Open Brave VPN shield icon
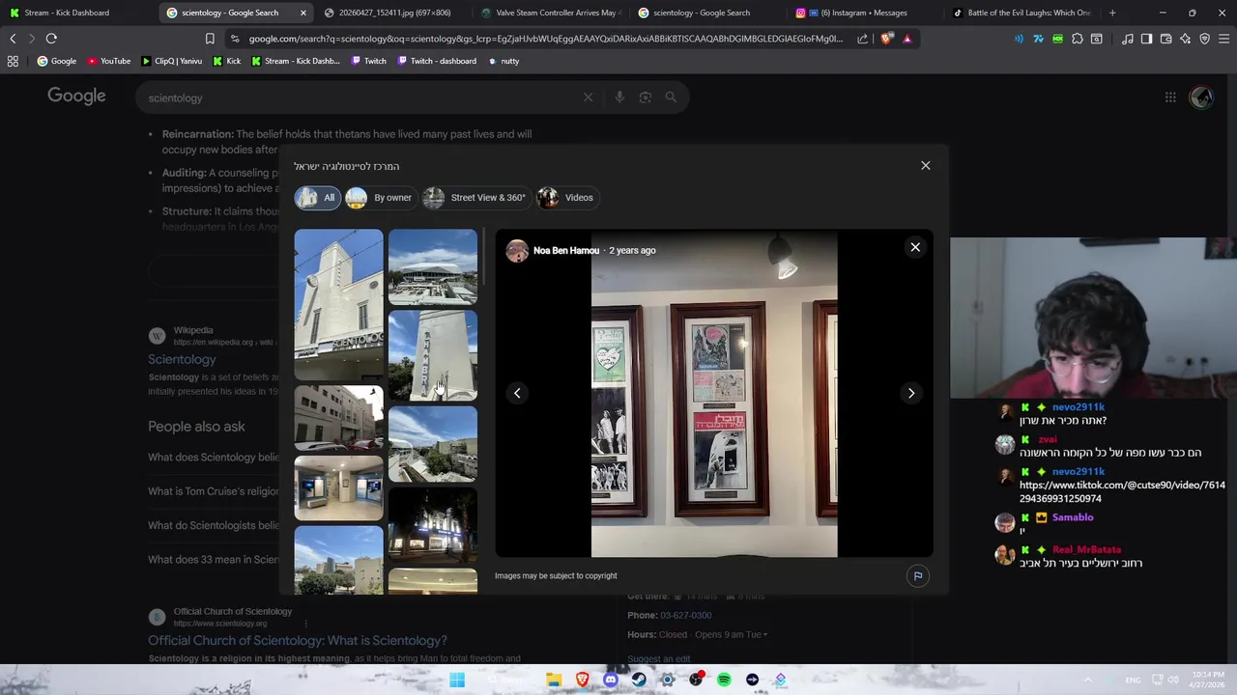The width and height of the screenshot is (1237, 695). click(1204, 39)
